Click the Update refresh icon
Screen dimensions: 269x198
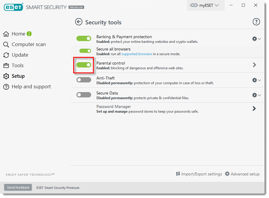pyautogui.click(x=6, y=55)
